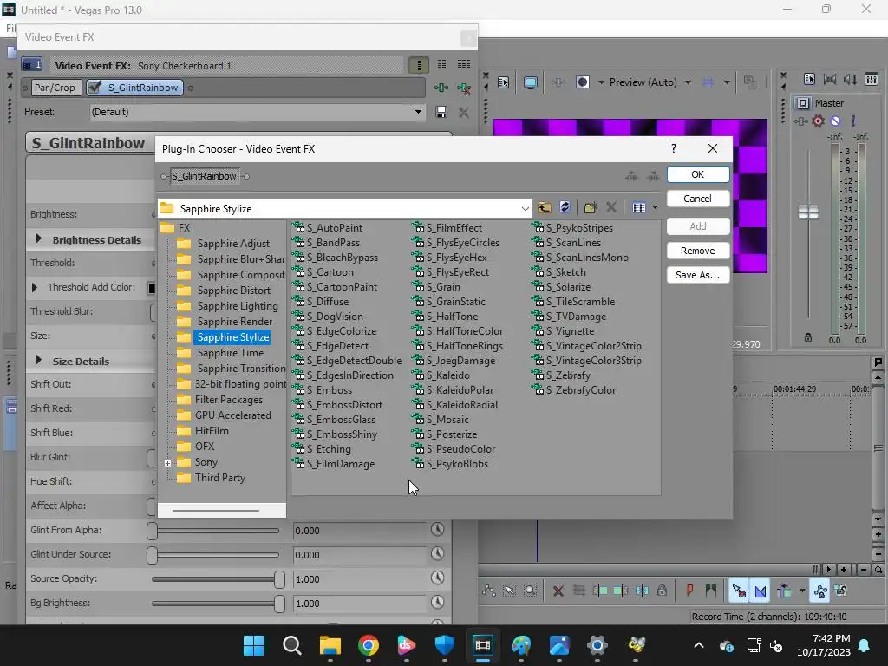Click animate stopwatch for Glint From Alpha
This screenshot has width=888, height=666.
tap(437, 530)
